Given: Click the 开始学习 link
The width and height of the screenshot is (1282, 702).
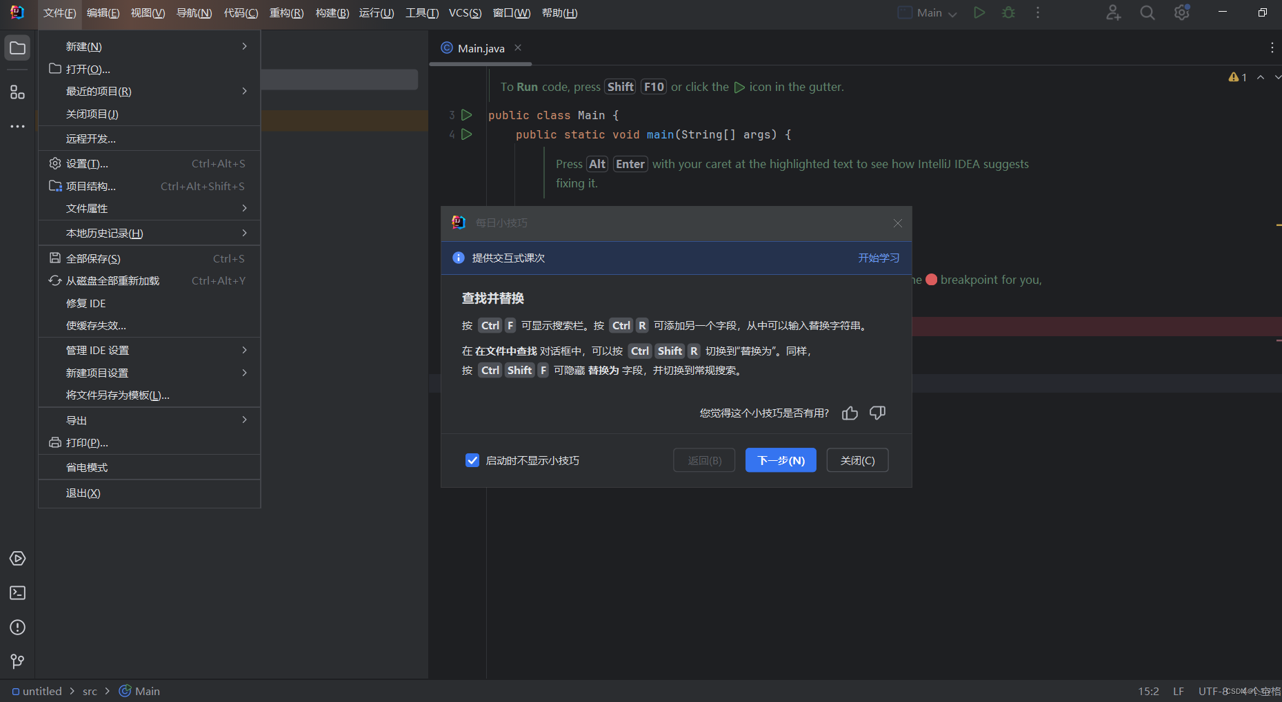Looking at the screenshot, I should (879, 258).
